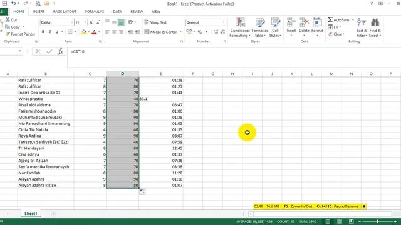Open Cell Styles gallery
The image size is (401, 225).
275,27
